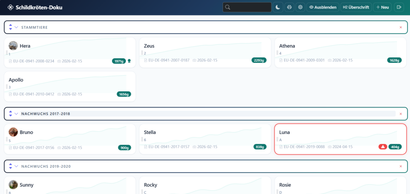Toggle visibility with the Ausblenden button
Image resolution: width=410 pixels, height=194 pixels.
click(322, 7)
